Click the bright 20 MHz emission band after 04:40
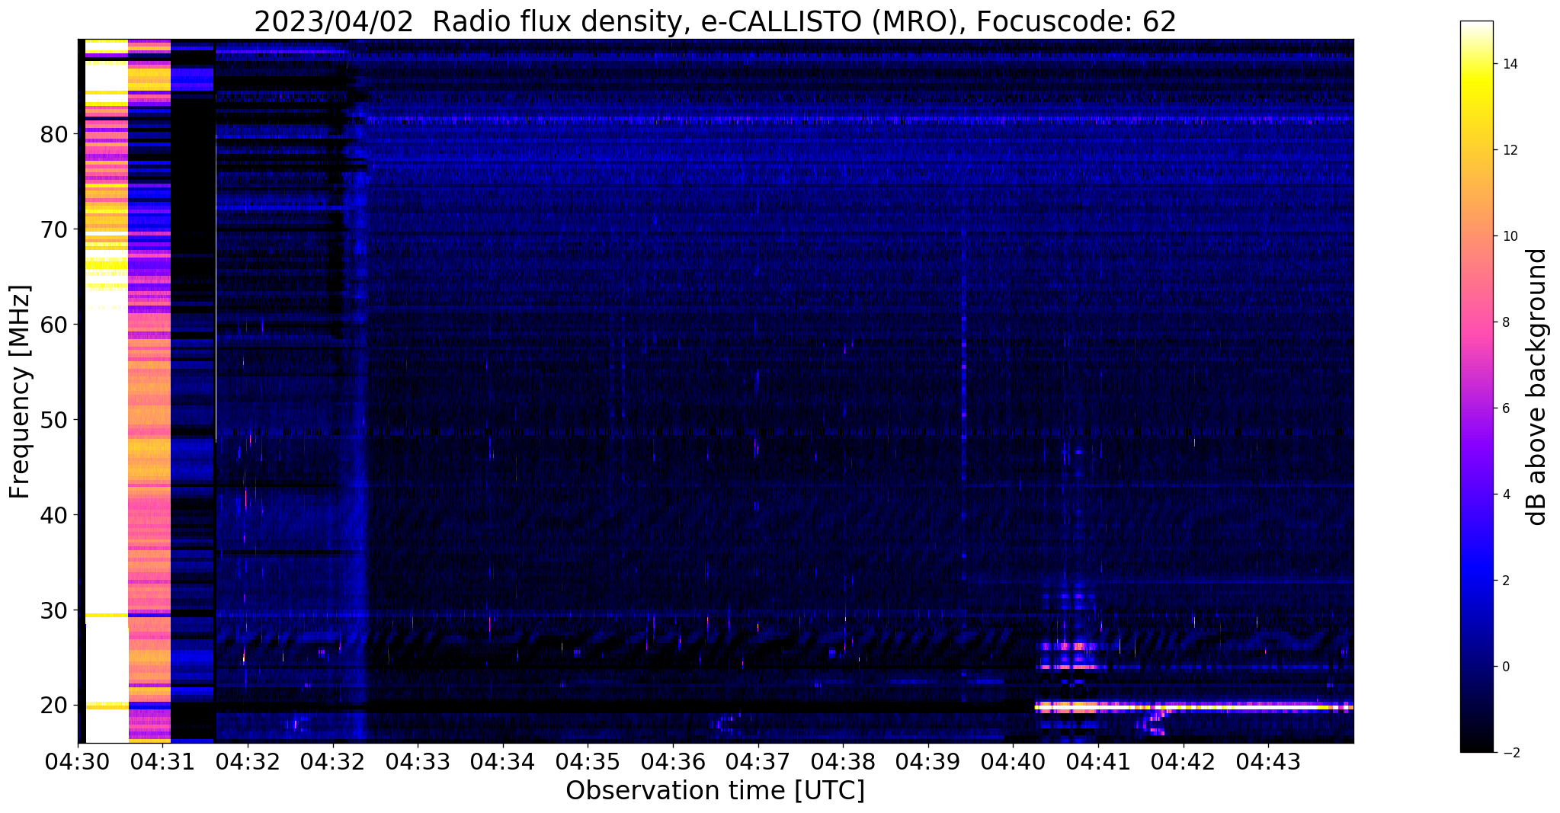Viewport: 1560px width, 813px height. (x=1194, y=707)
